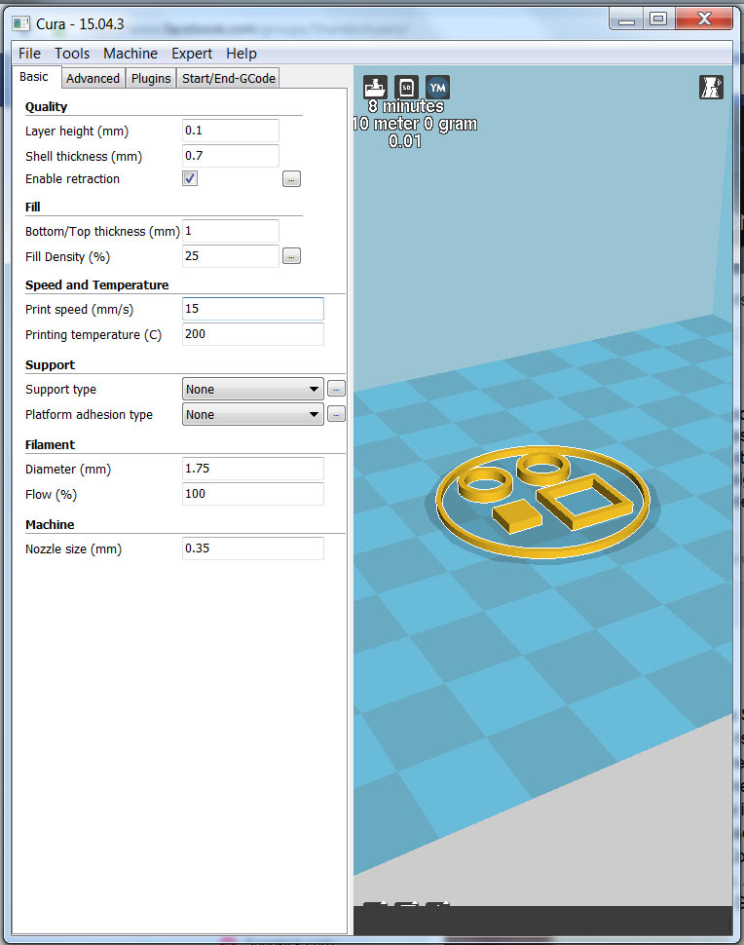The height and width of the screenshot is (945, 744).
Task: Click the Cura application icon in the title bar
Action: [21, 24]
